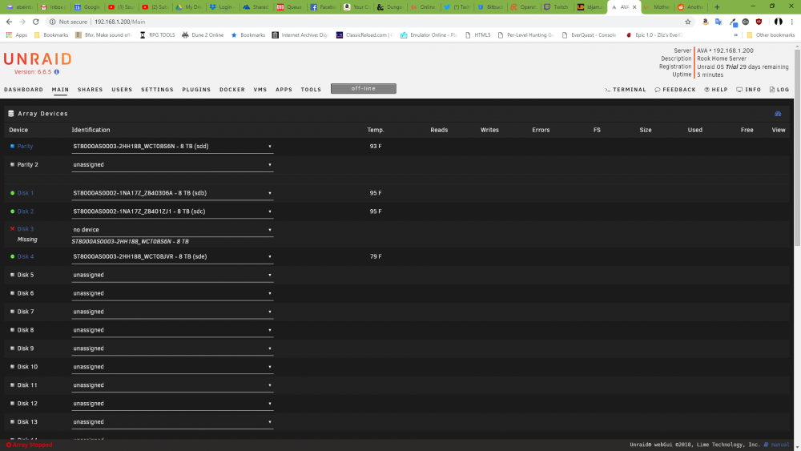Click the green status icon for Disk 1
The image size is (801, 451).
[x=12, y=193]
